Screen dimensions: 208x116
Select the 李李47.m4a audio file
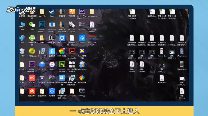[162, 78]
